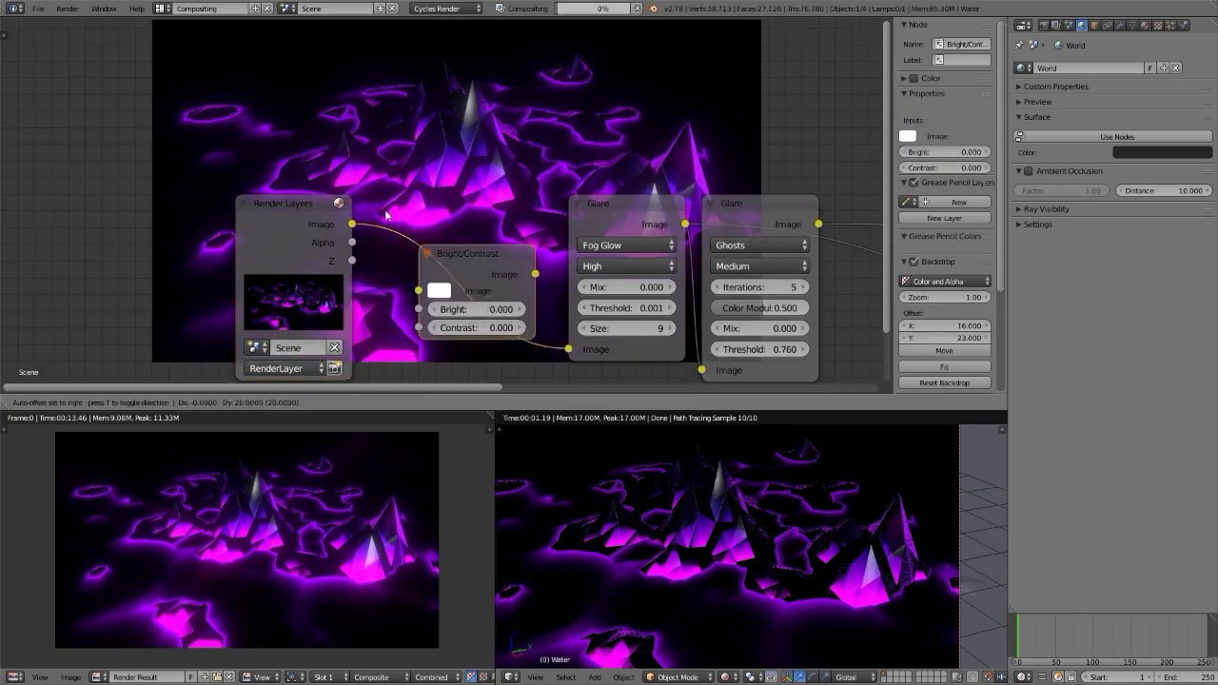Open the Fog Glow glare type dropdown
This screenshot has width=1218, height=685.
pyautogui.click(x=627, y=245)
